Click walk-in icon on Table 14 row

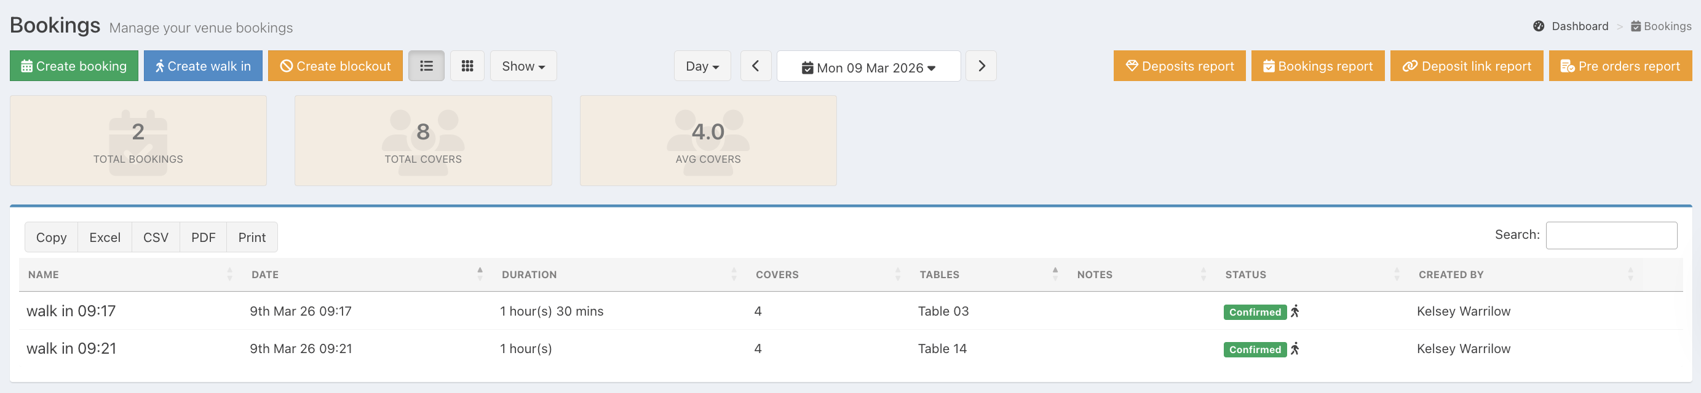click(x=1295, y=349)
